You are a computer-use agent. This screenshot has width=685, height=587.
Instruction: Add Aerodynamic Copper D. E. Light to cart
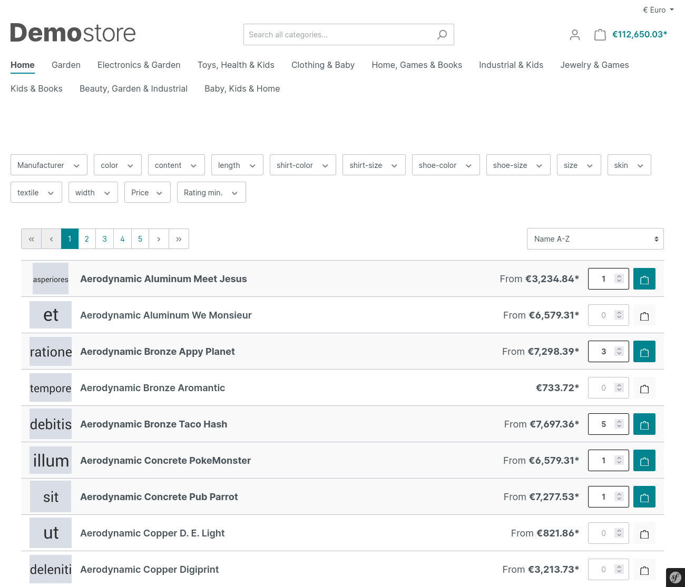[x=644, y=533]
